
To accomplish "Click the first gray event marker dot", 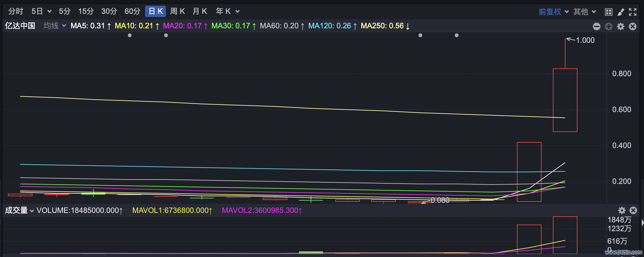I will pos(130,35).
